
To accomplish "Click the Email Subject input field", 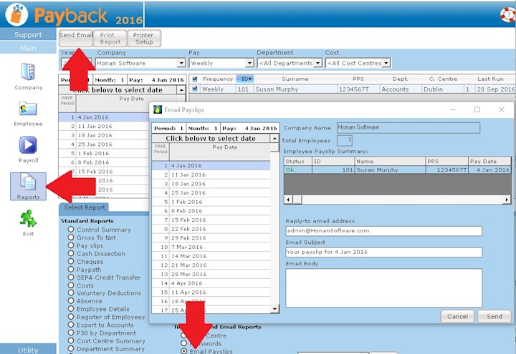I will pos(383,252).
